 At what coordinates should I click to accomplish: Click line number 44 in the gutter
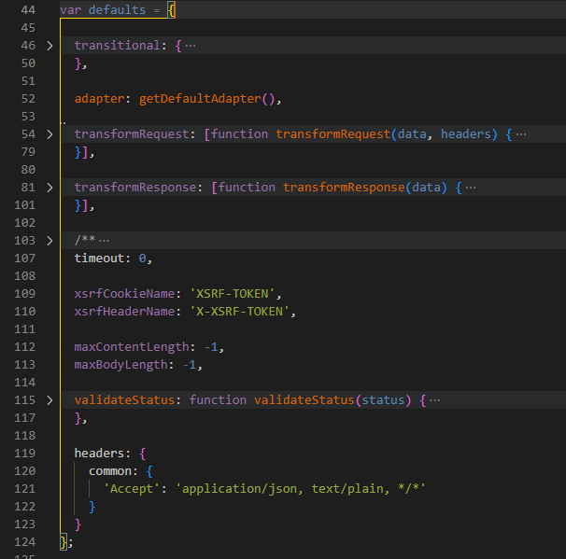coord(28,9)
